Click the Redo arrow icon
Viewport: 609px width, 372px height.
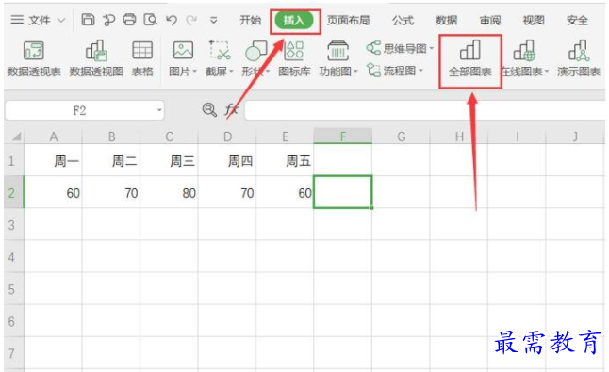click(x=191, y=20)
